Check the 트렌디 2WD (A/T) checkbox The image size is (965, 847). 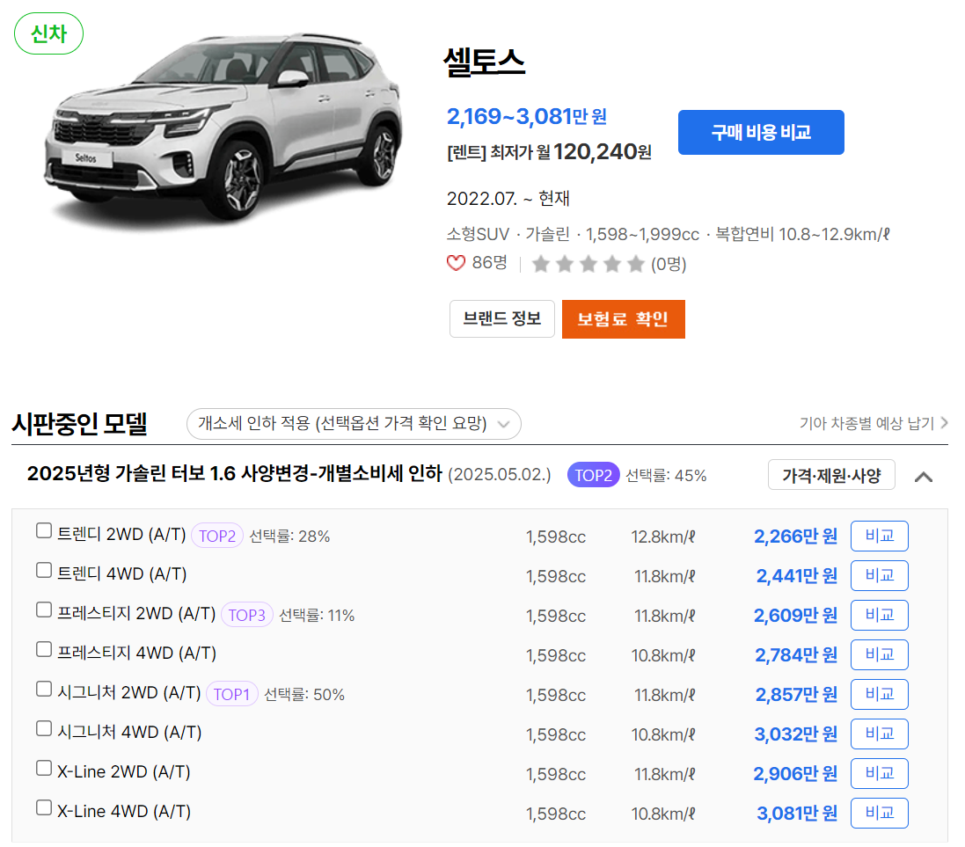tap(44, 530)
